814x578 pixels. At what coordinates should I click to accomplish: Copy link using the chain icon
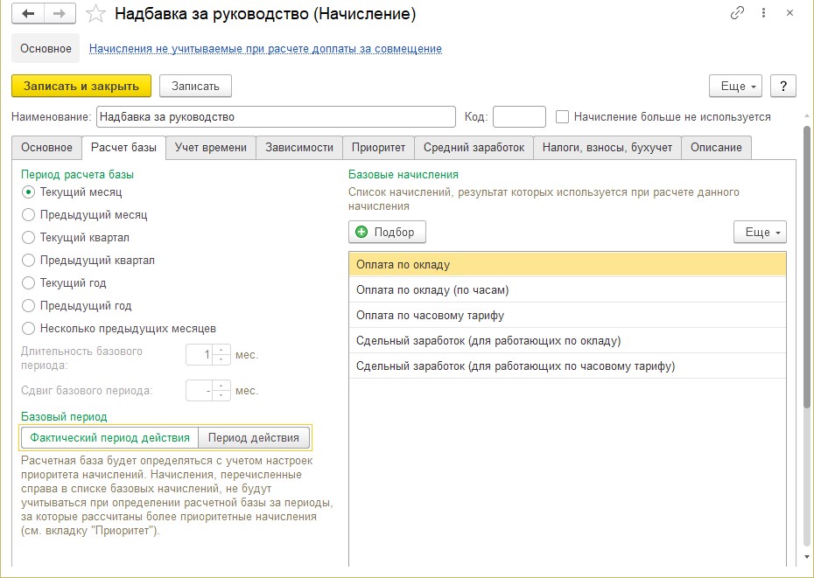coord(737,13)
